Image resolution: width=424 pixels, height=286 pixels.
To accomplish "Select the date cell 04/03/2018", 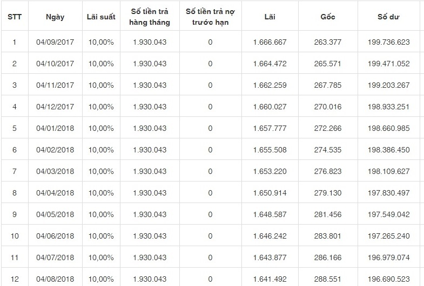I will tap(55, 171).
